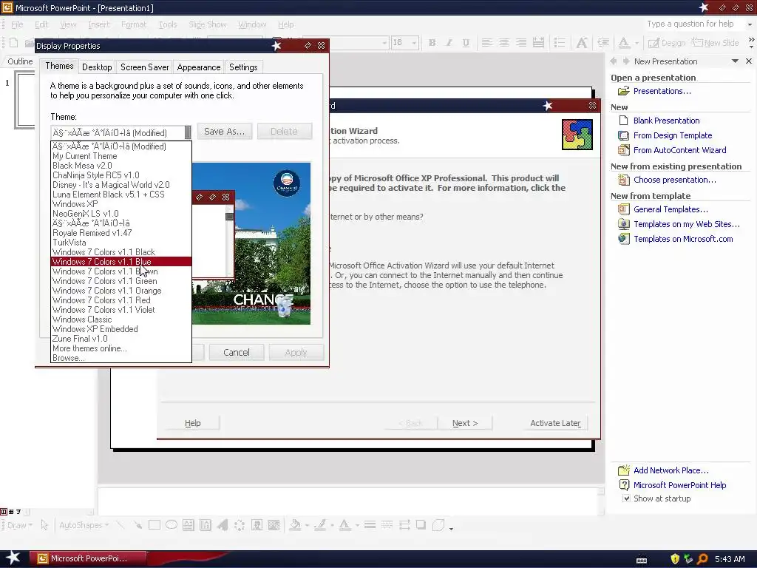
Task: Open the Font Size dropdown
Action: tap(414, 42)
